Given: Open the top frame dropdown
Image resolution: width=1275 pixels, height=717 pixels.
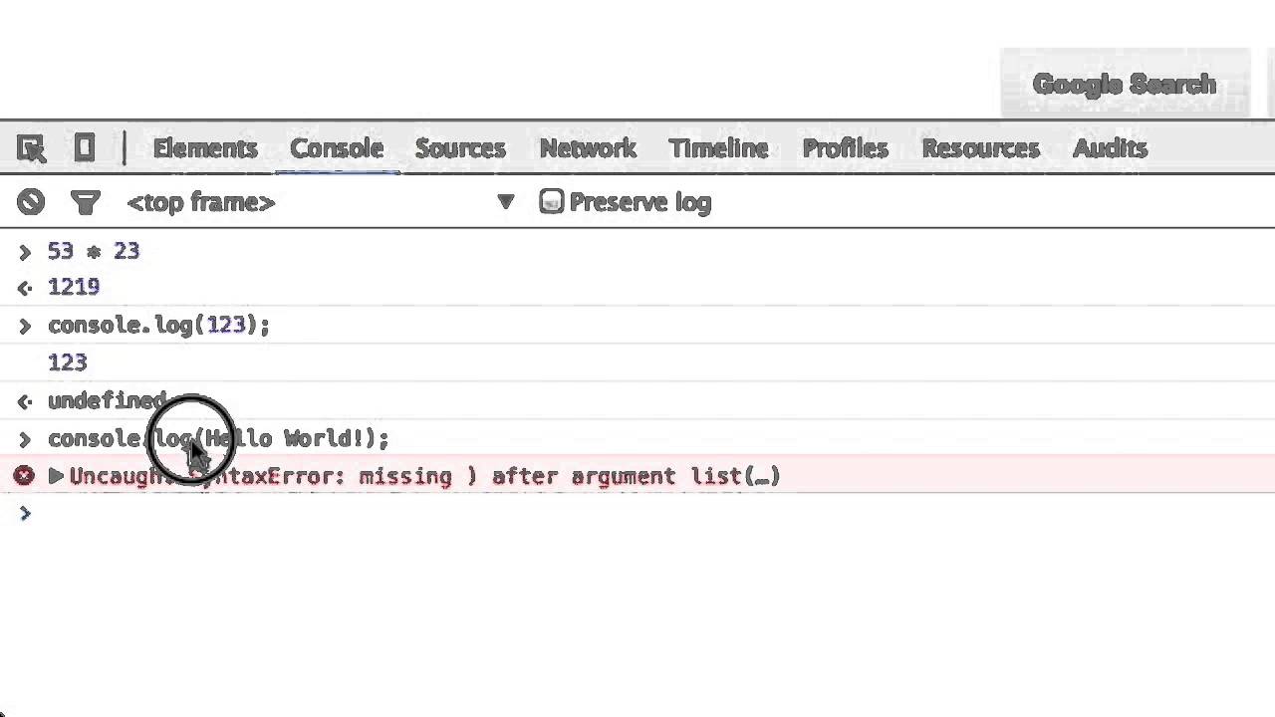Looking at the screenshot, I should click(321, 202).
